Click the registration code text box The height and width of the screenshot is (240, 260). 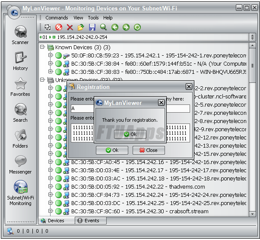click(x=130, y=133)
